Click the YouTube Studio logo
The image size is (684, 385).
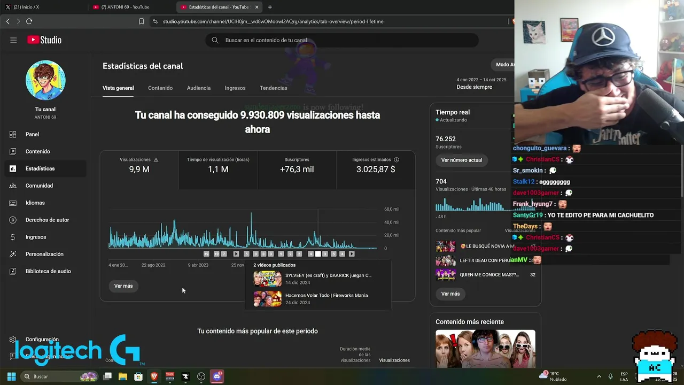(44, 40)
